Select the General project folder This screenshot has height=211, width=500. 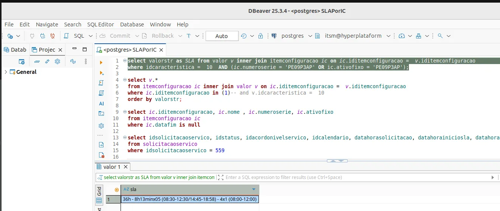point(23,72)
